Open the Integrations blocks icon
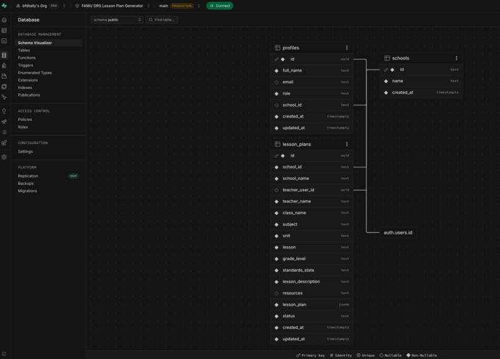 click(x=4, y=143)
